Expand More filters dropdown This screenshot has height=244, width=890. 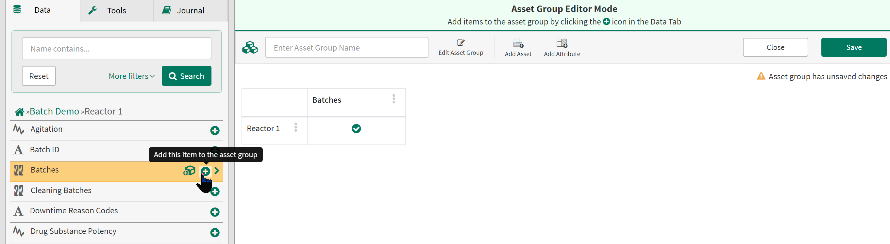132,76
